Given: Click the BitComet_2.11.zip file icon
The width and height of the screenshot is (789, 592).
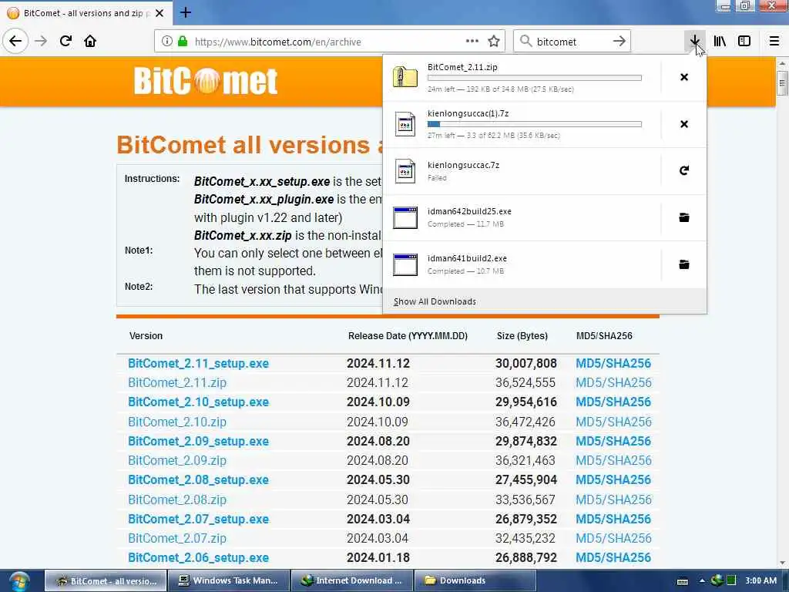Looking at the screenshot, I should (x=405, y=77).
